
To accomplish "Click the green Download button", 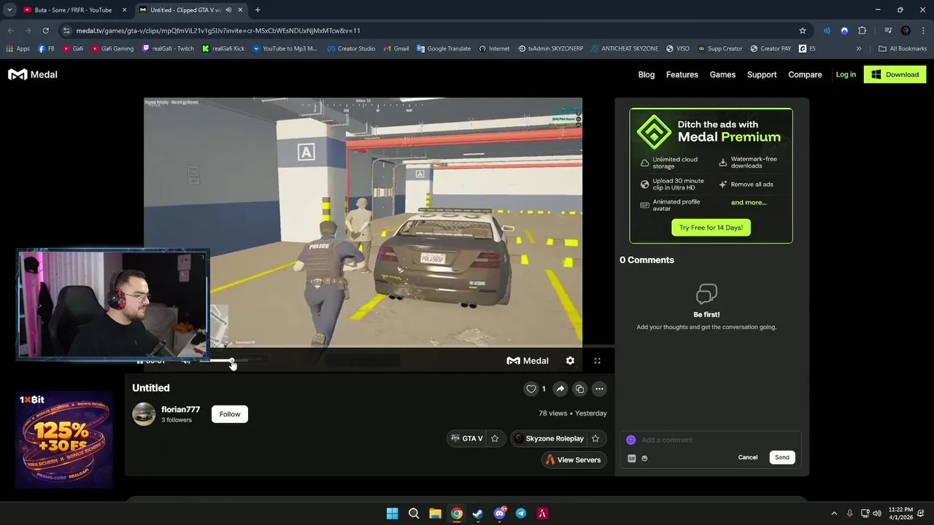I will 895,74.
